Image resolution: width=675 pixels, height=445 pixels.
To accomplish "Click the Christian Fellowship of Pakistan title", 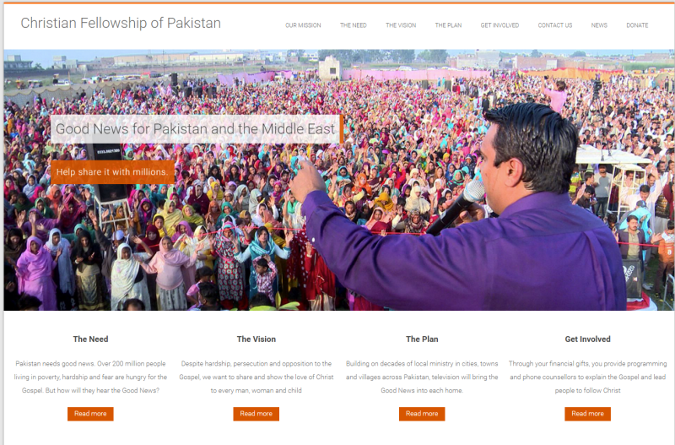I will (121, 23).
